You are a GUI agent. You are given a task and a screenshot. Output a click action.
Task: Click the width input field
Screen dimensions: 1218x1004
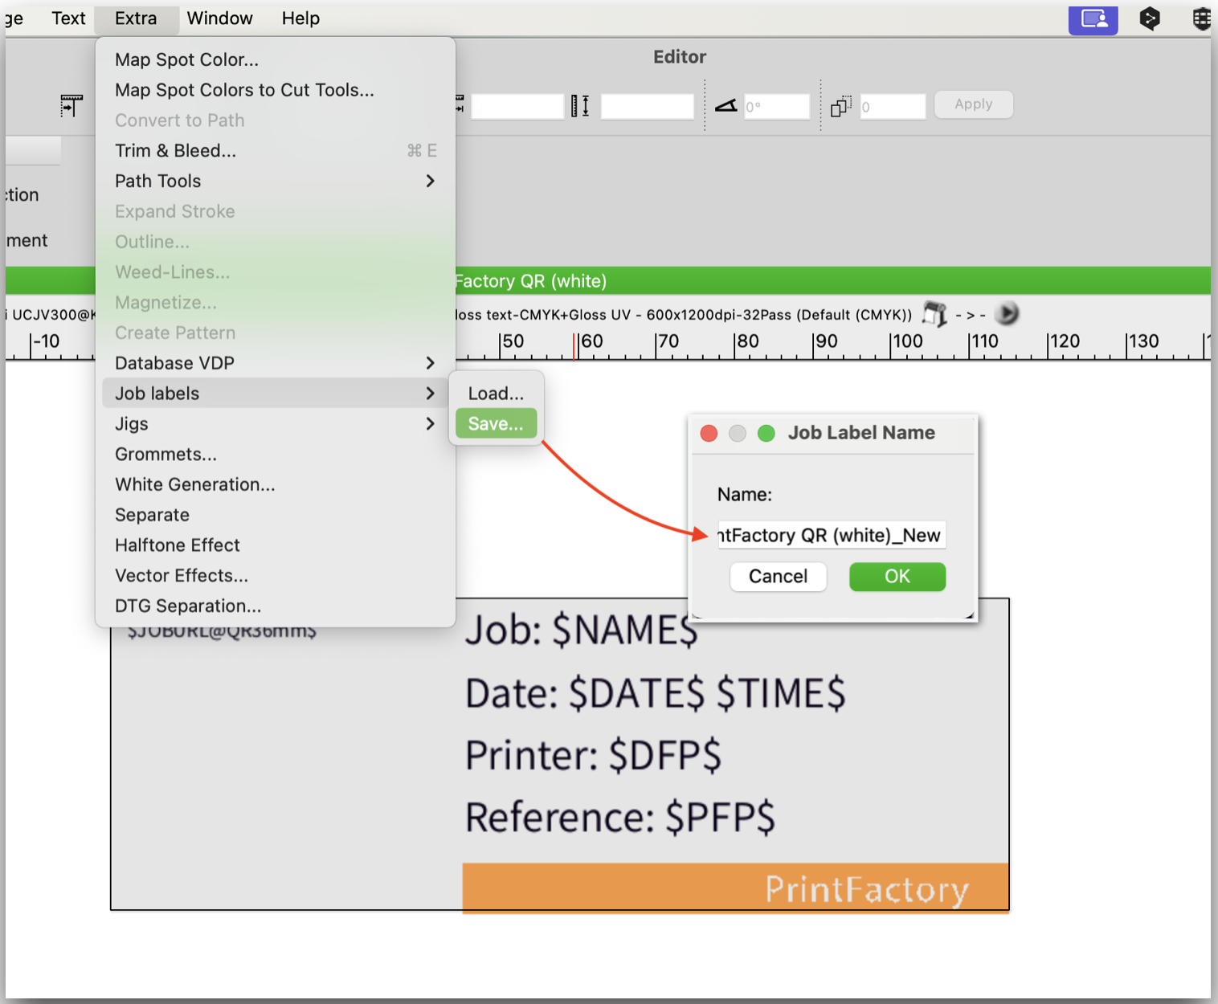click(517, 106)
